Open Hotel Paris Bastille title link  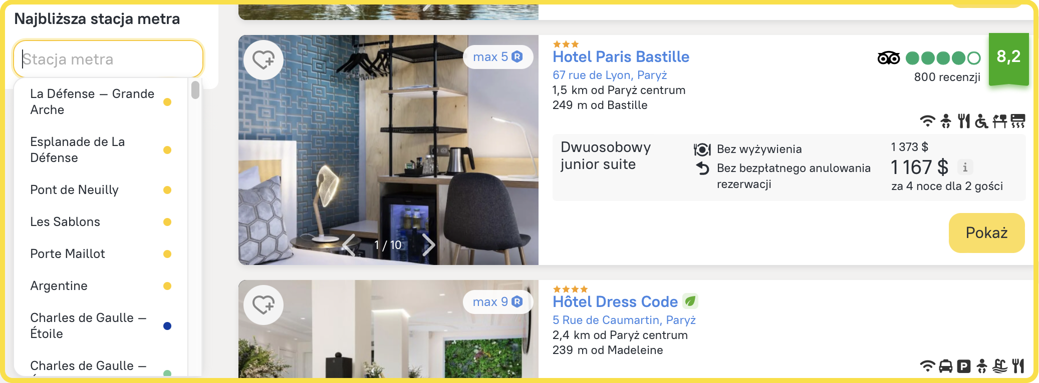[621, 57]
